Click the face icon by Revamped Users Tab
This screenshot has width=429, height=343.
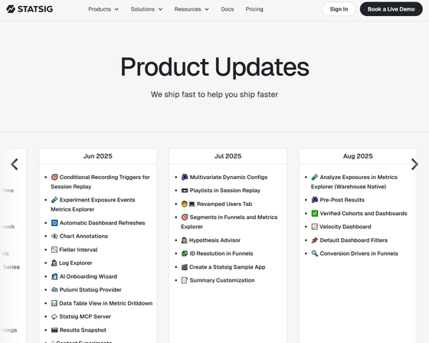(184, 204)
